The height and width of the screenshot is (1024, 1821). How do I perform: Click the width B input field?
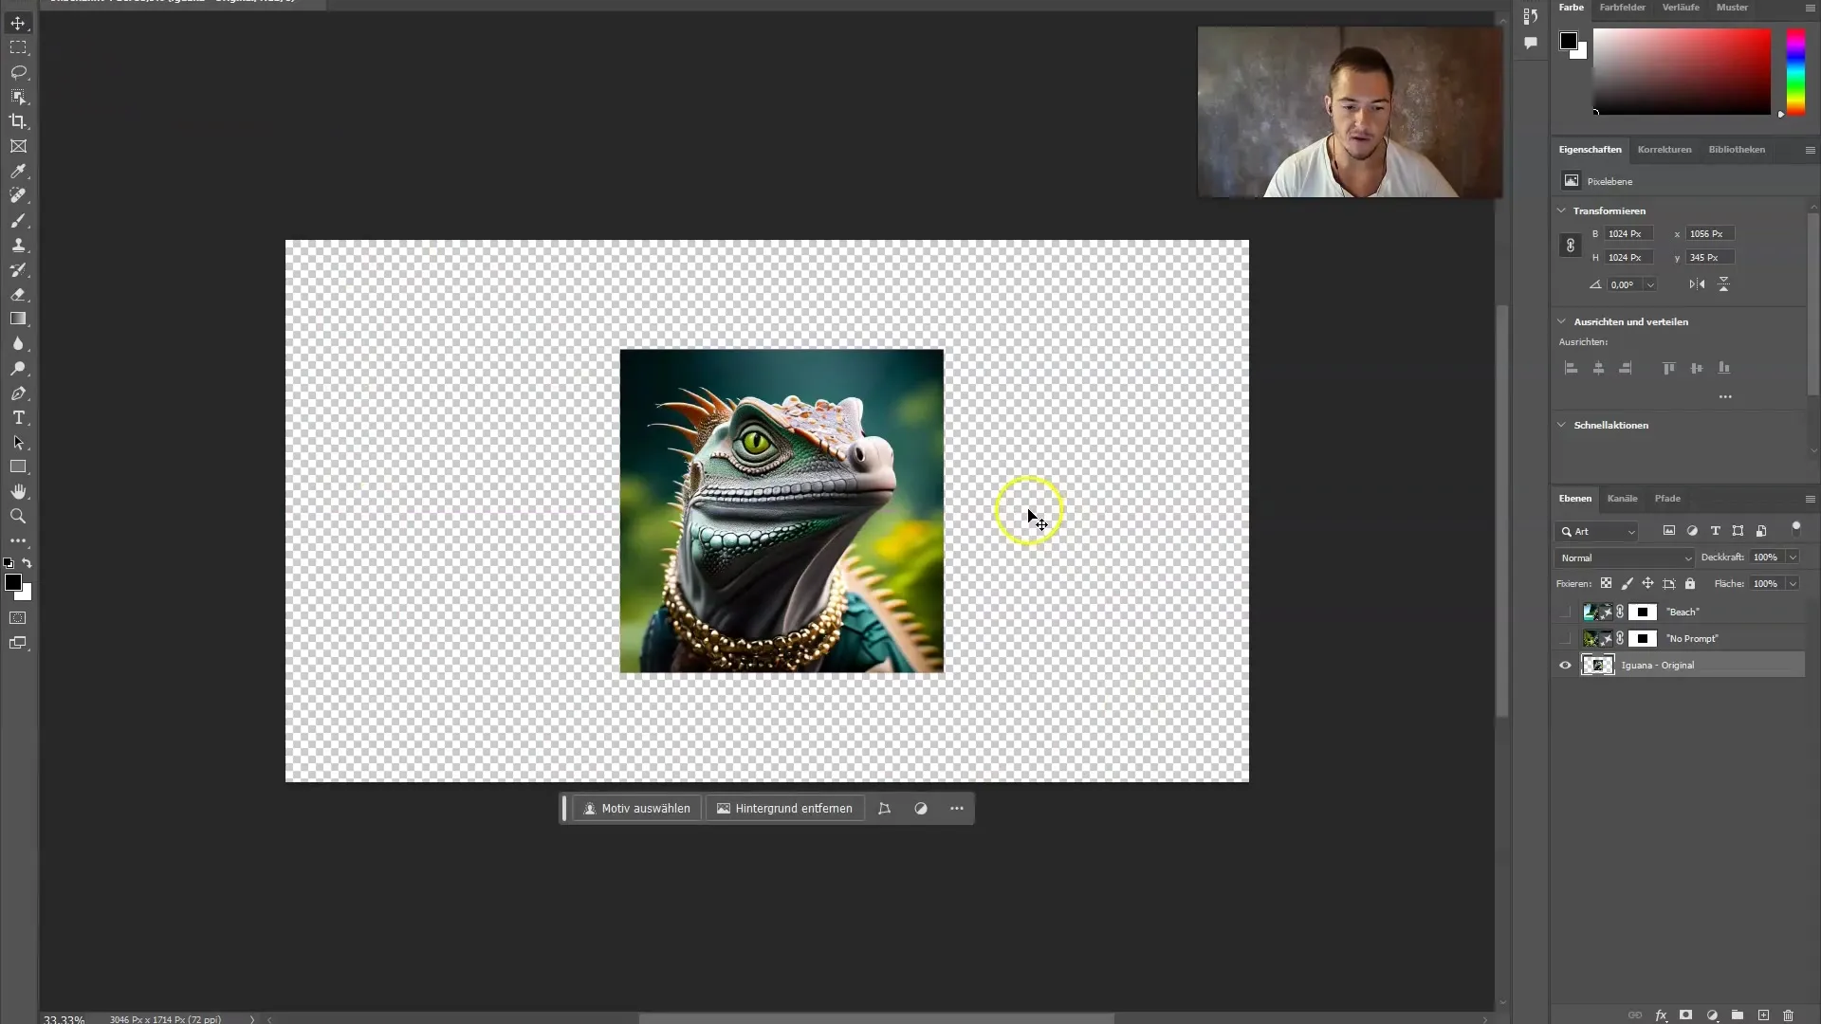click(x=1629, y=234)
